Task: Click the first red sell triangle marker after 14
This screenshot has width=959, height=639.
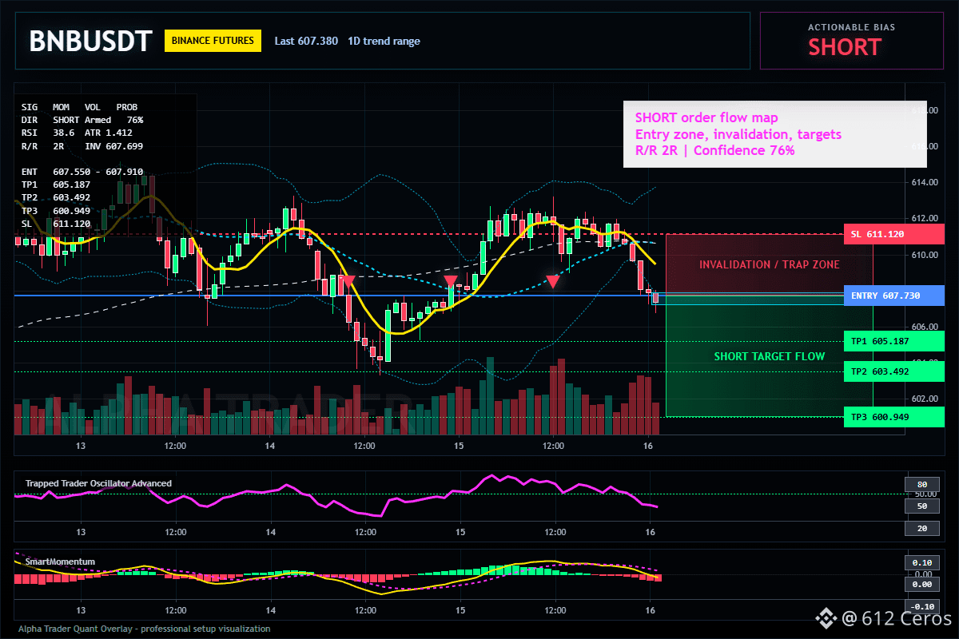Action: coord(348,281)
